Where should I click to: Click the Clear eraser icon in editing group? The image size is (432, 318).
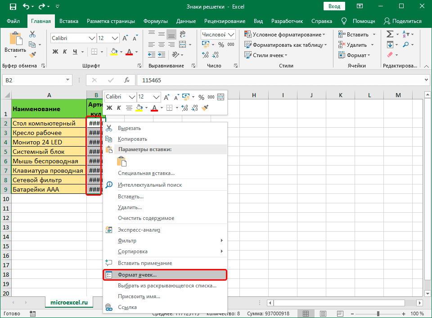coord(390,55)
